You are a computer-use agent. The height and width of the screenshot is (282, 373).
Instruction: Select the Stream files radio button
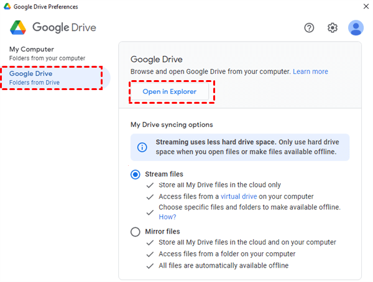[136, 175]
